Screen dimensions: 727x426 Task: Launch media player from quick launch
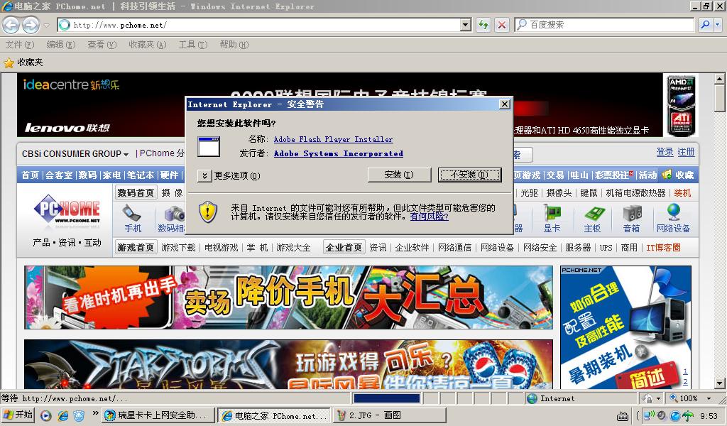pos(45,415)
